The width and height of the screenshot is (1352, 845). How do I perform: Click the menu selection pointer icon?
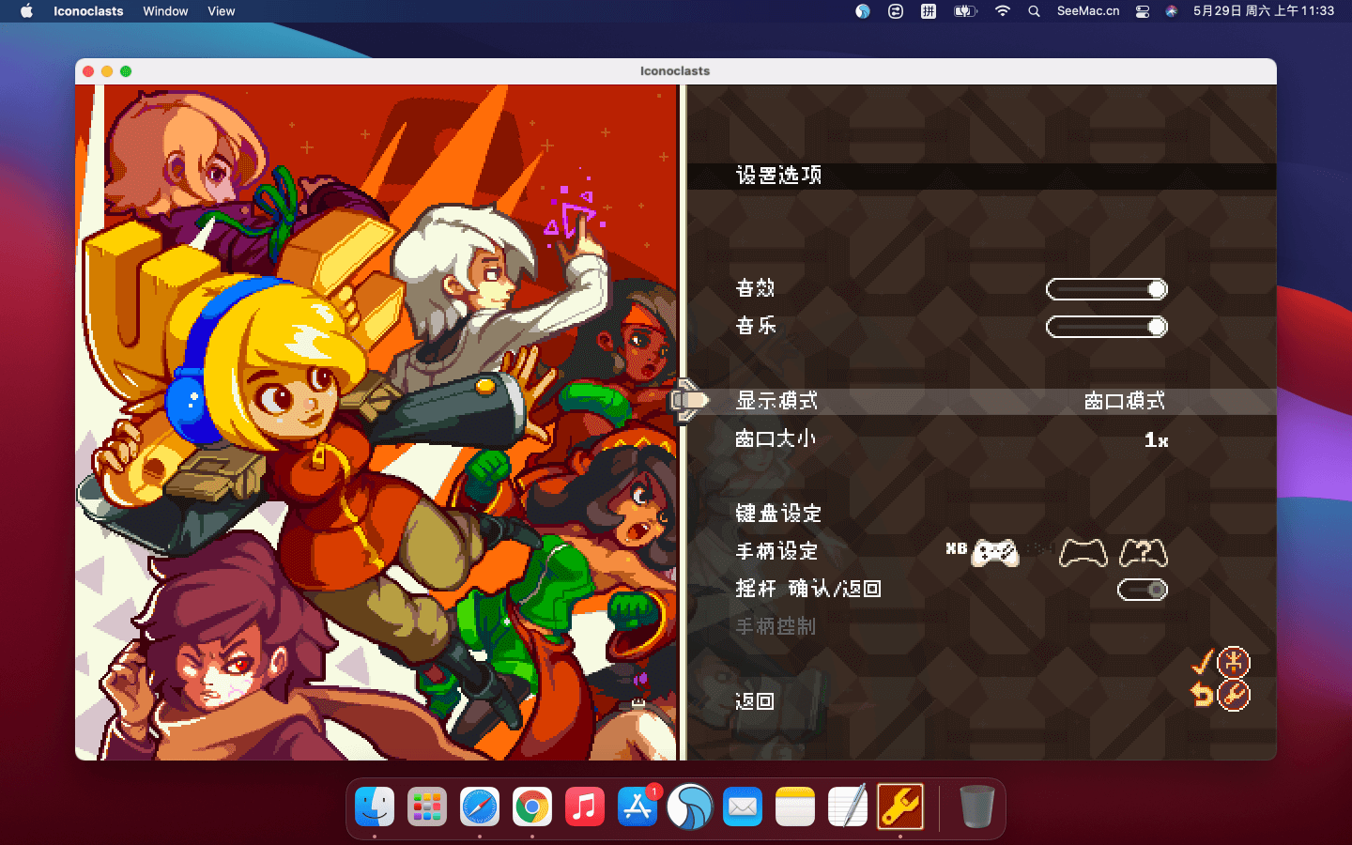(690, 401)
